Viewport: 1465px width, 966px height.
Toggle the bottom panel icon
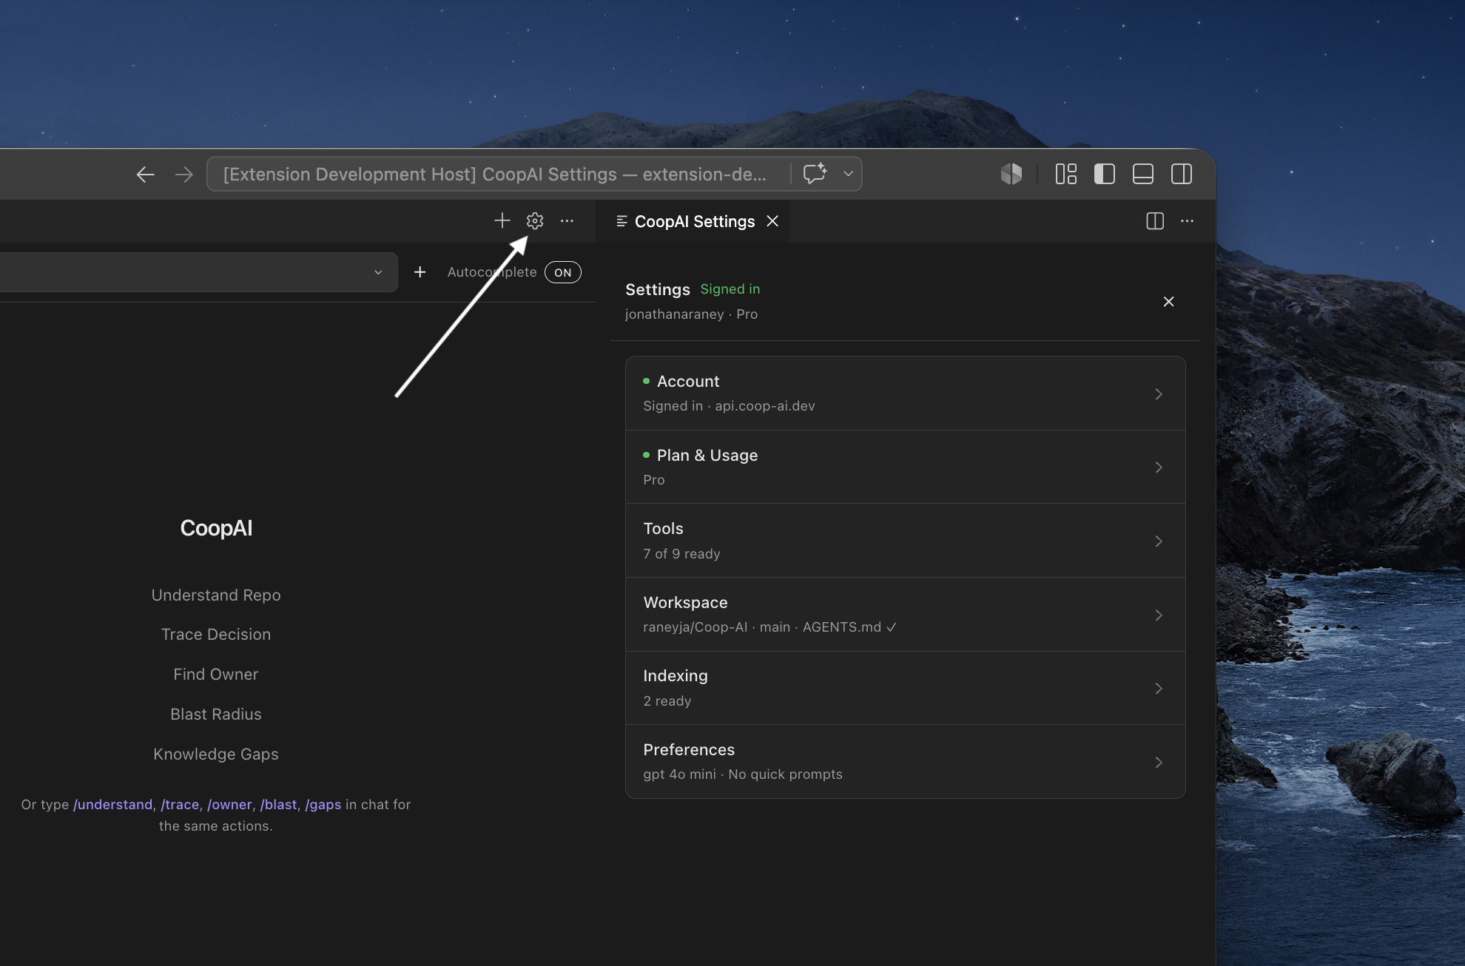(1143, 174)
